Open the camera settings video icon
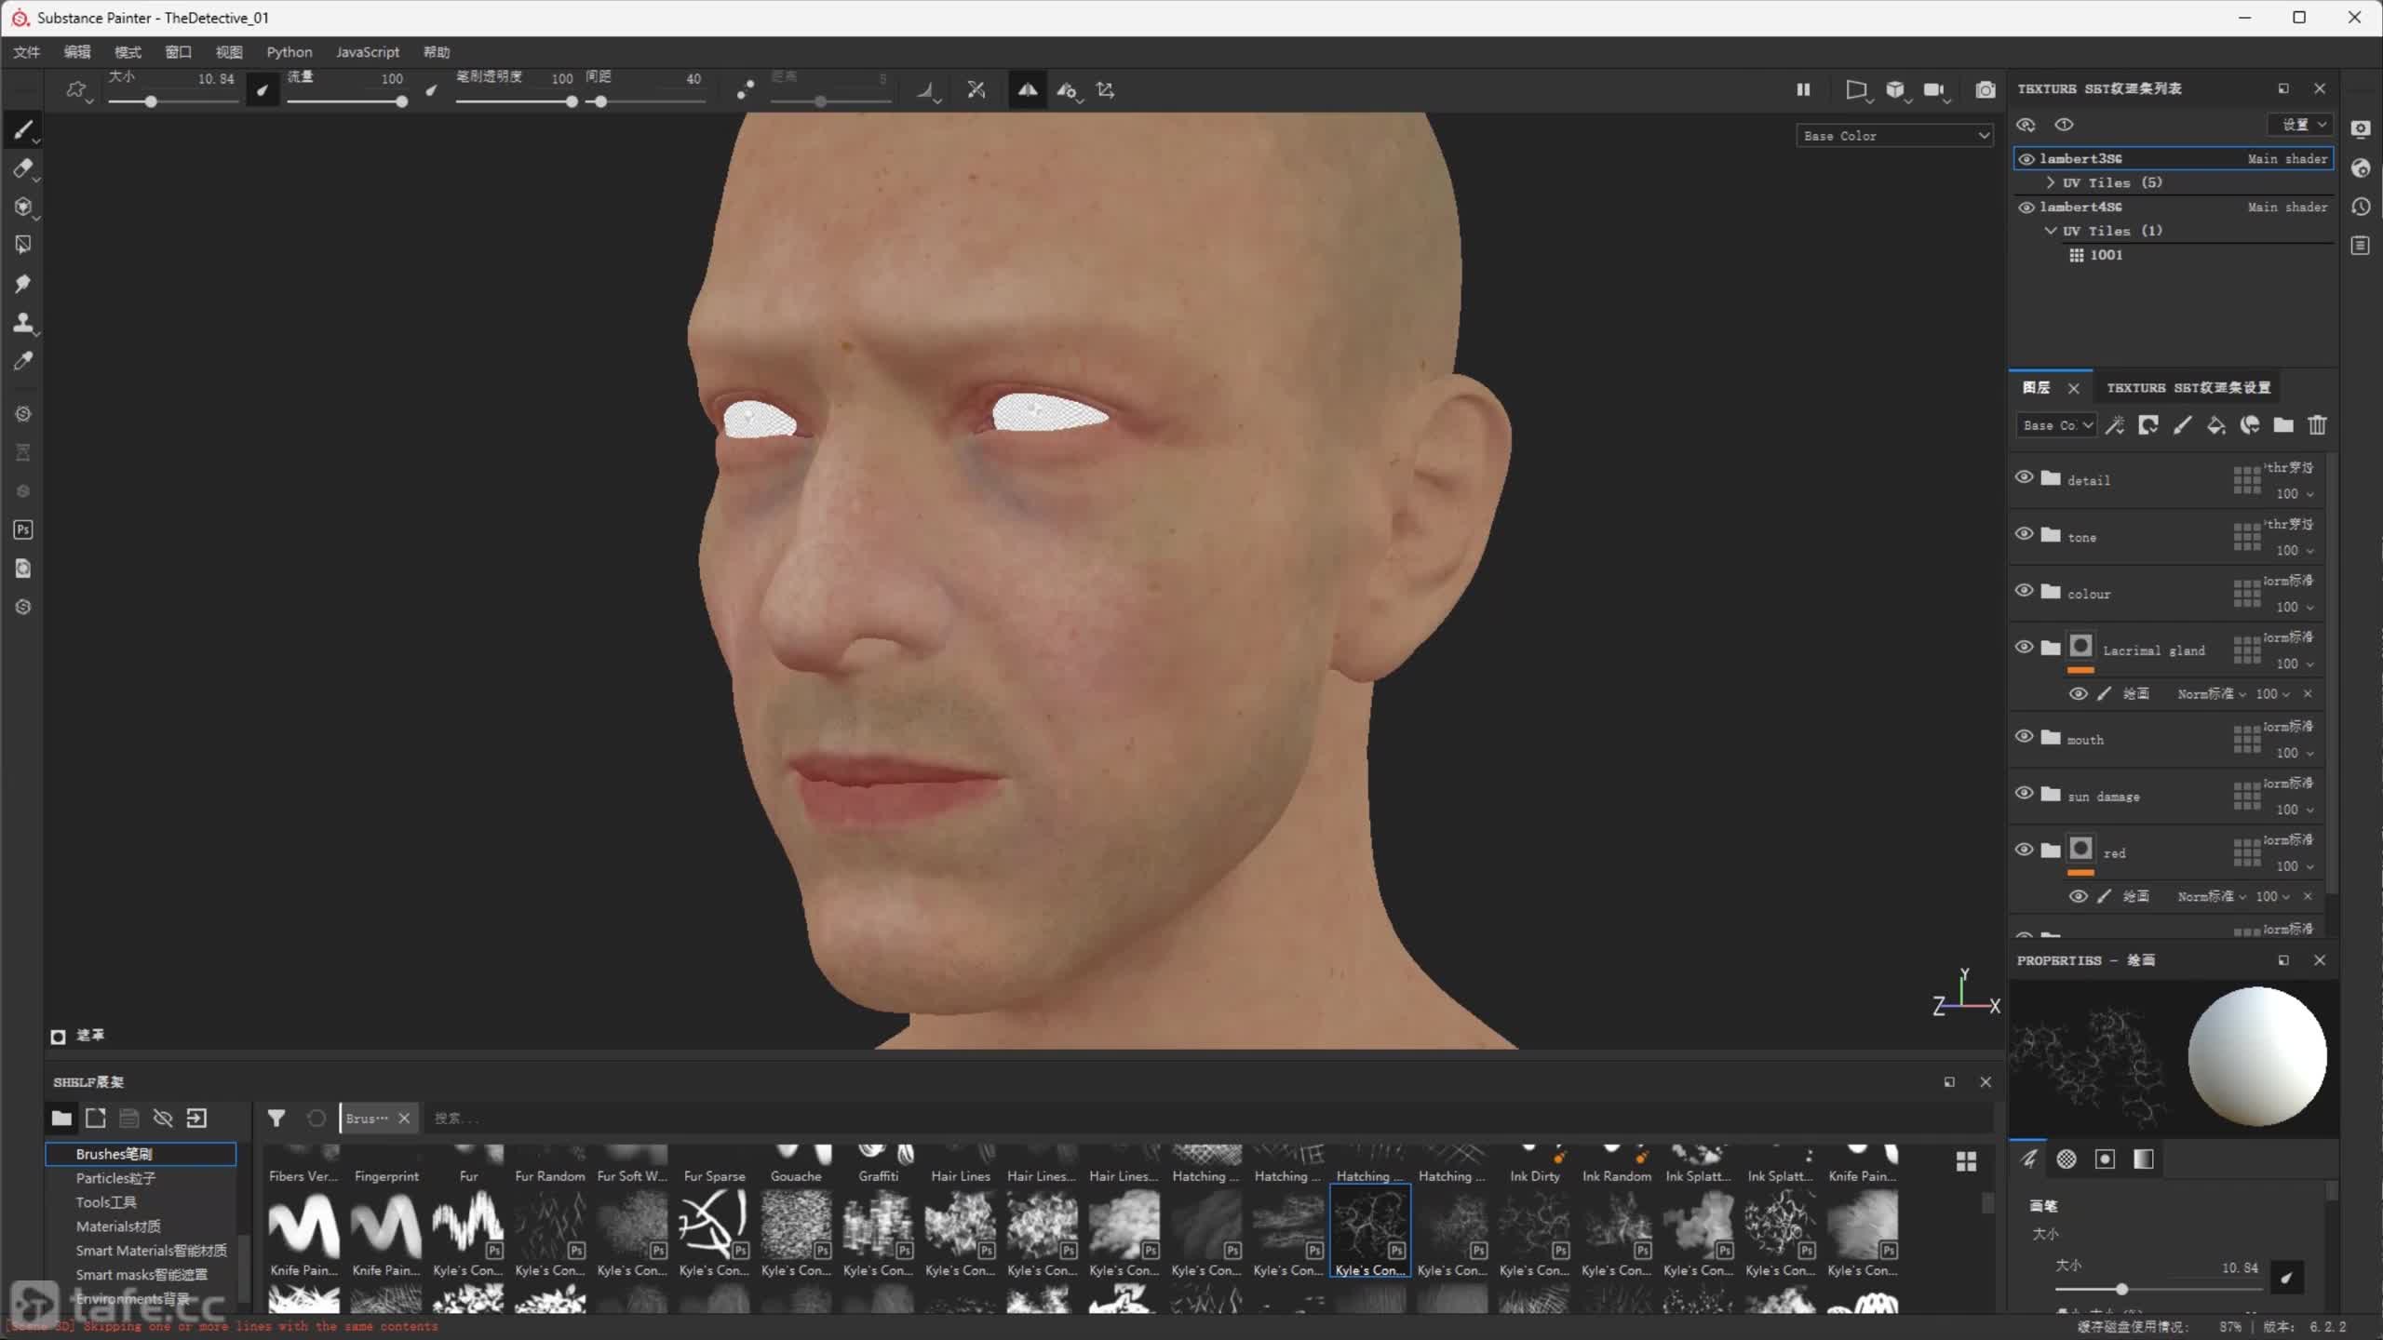Screen dimensions: 2383x1340 point(1934,90)
